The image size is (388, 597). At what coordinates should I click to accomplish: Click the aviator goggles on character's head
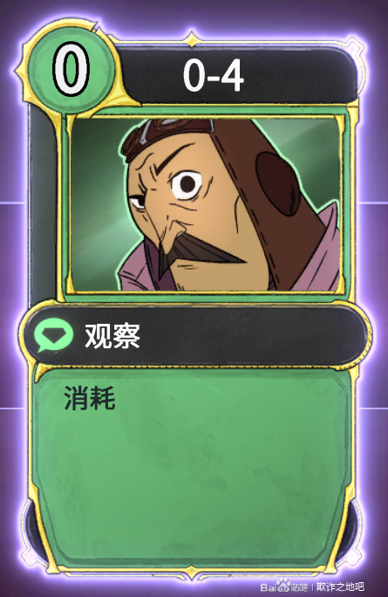pos(167,135)
